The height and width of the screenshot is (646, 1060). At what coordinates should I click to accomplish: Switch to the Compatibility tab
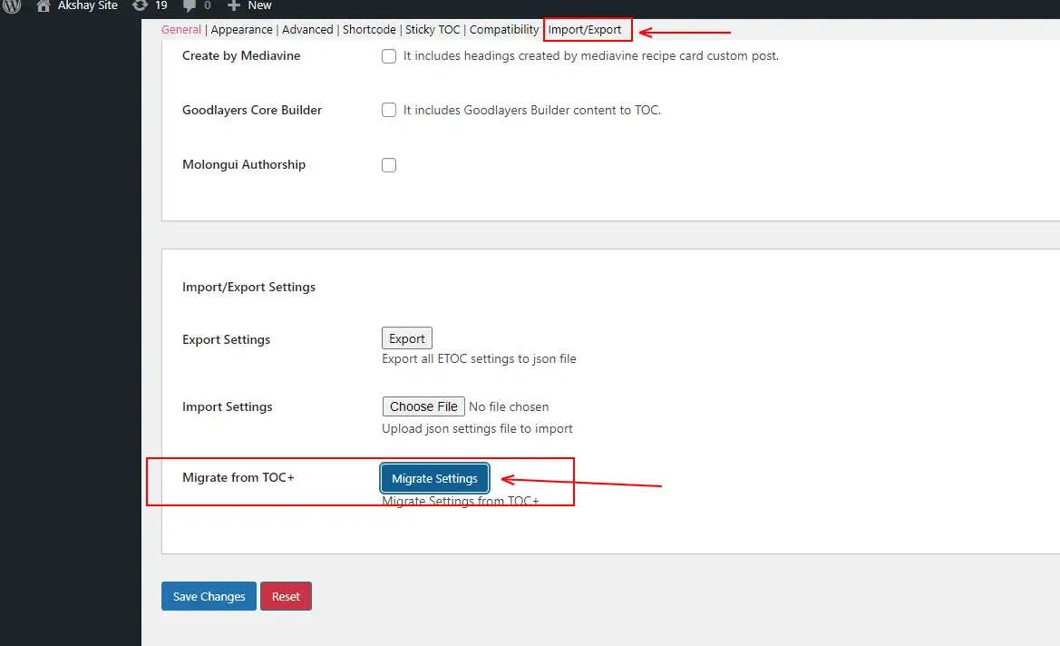[504, 30]
